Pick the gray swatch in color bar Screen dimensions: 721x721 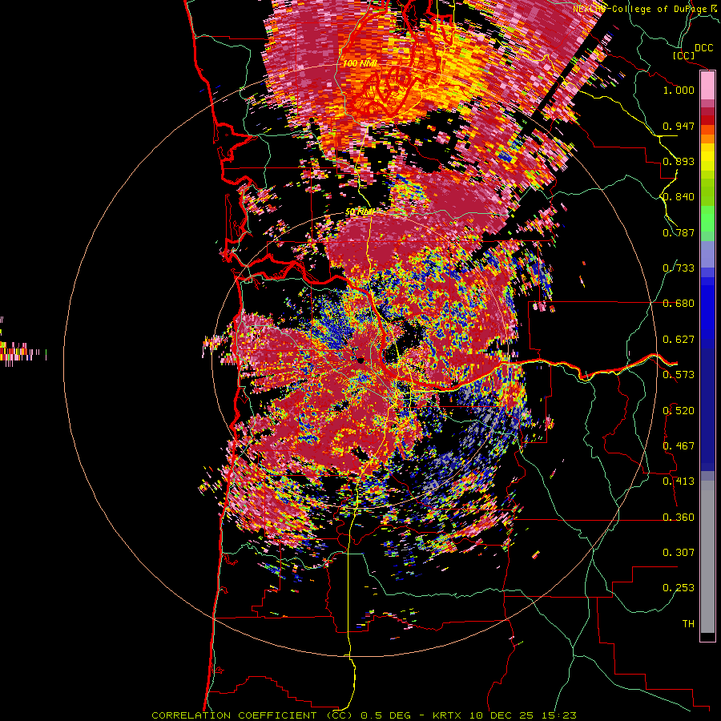coord(707,557)
